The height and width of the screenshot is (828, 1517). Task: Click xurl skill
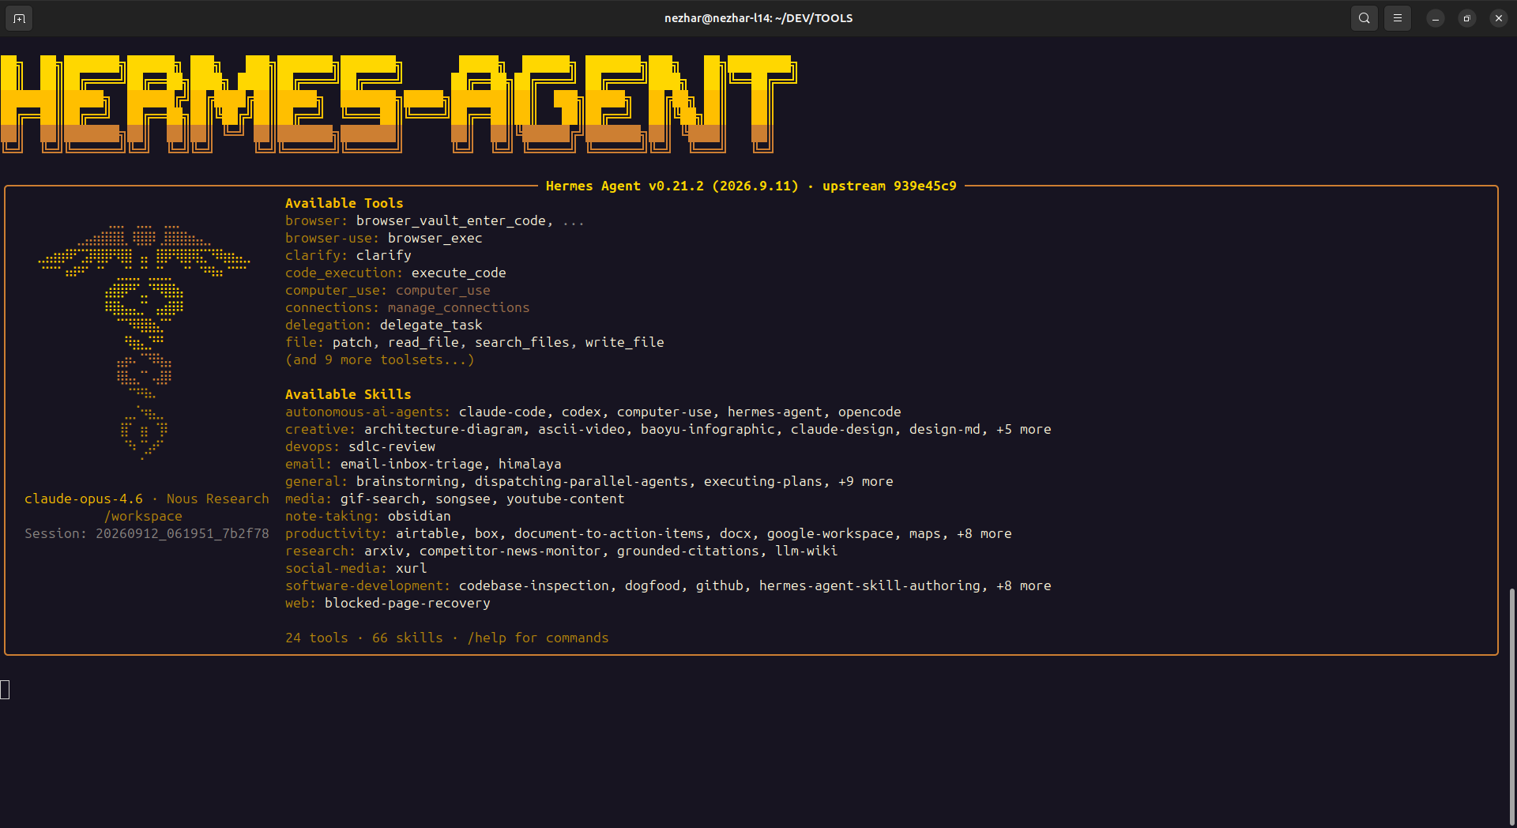[411, 568]
